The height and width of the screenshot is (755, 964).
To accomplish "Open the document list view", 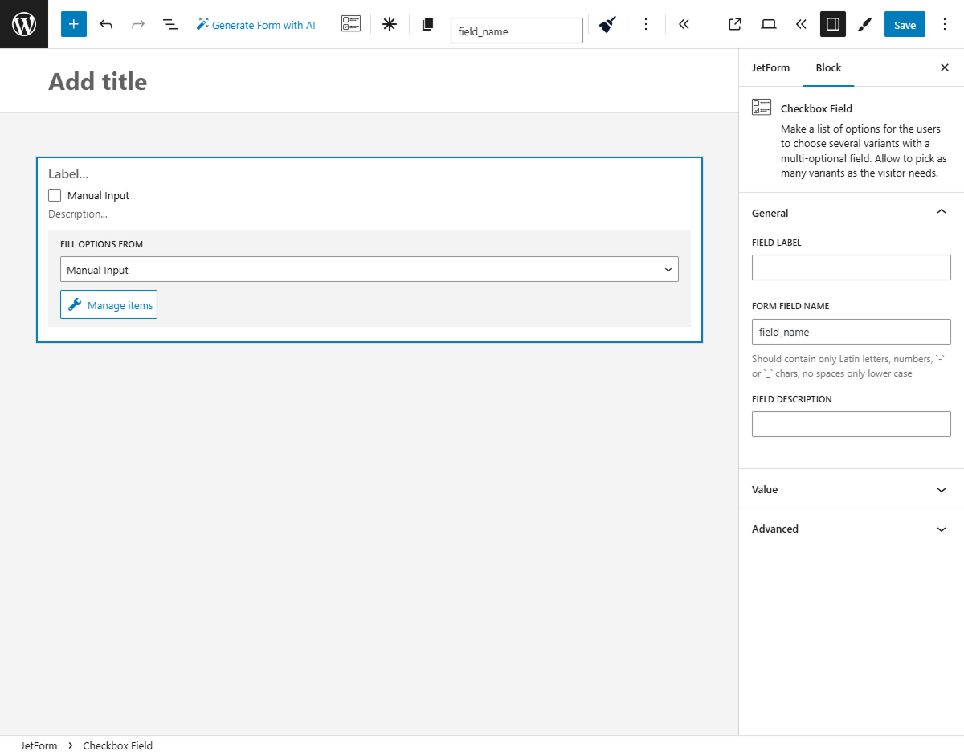I will tap(170, 24).
